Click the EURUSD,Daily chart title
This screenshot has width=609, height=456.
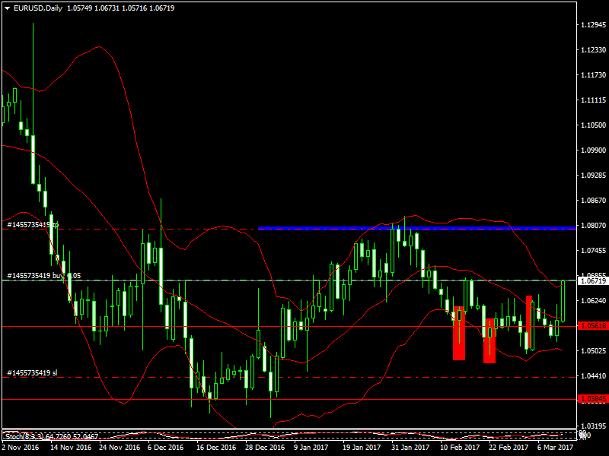click(38, 8)
